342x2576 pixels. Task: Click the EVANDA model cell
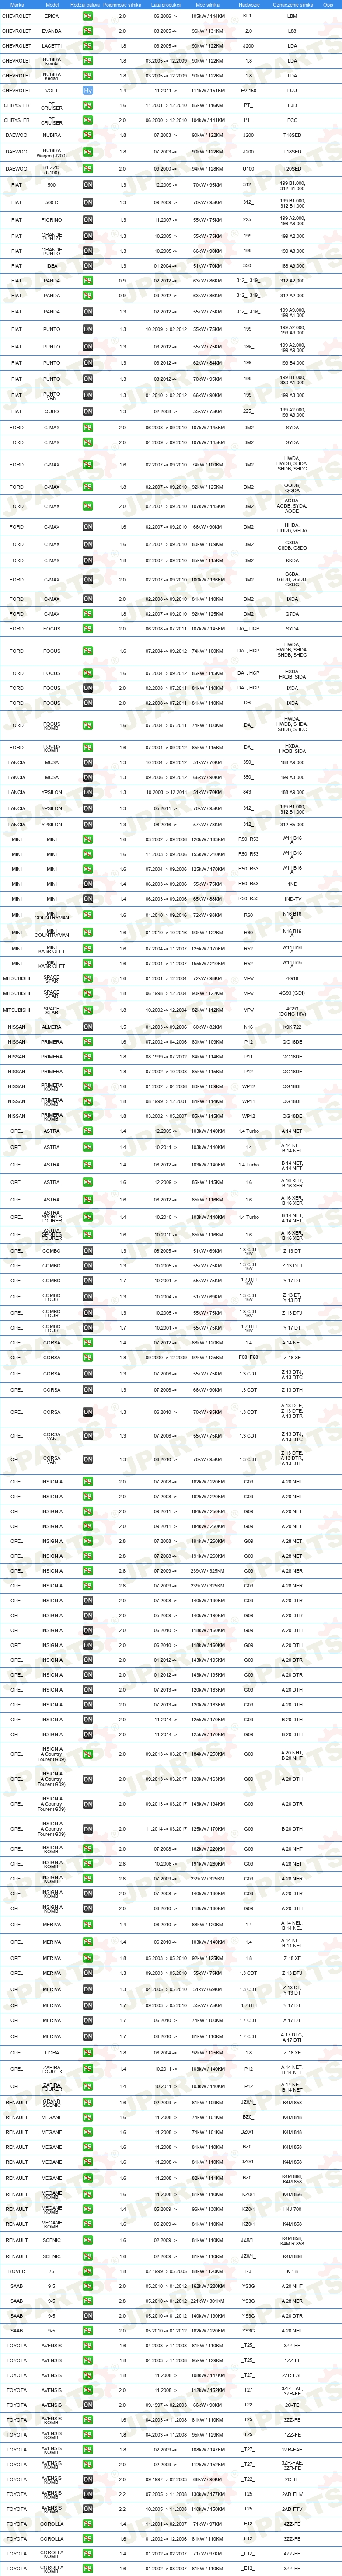[52, 31]
